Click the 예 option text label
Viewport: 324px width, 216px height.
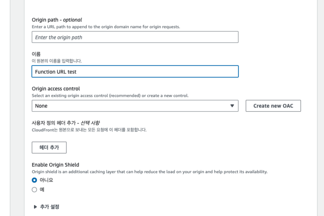point(42,189)
